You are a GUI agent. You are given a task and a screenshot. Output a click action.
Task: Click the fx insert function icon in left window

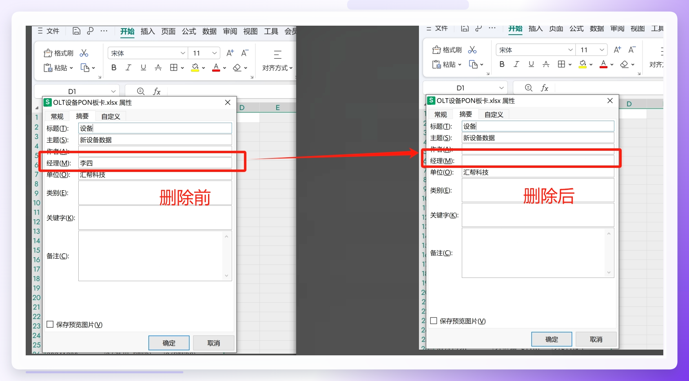click(157, 91)
